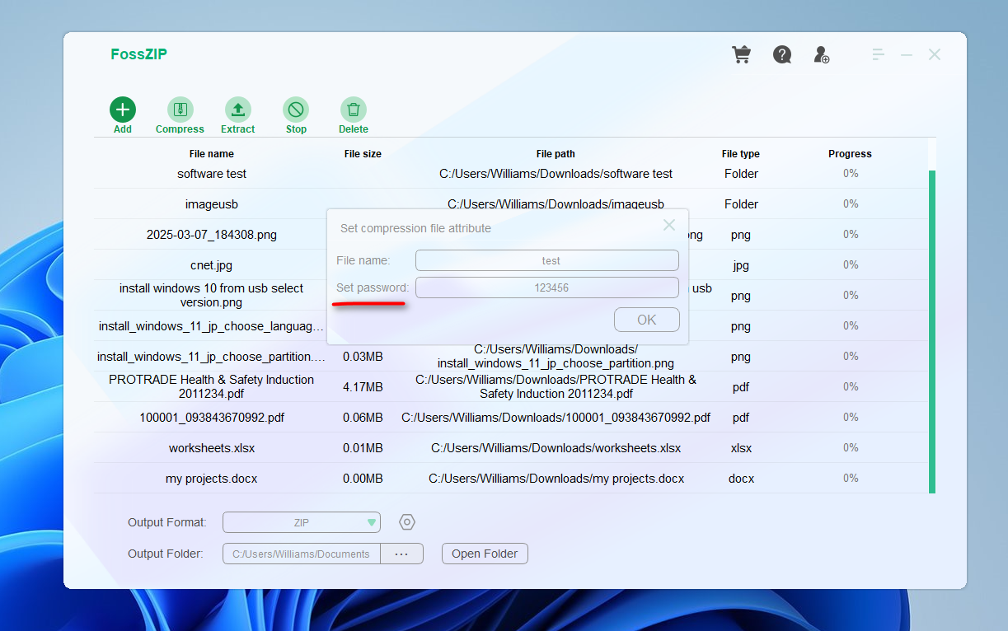Screen dimensions: 1008x631
Task: Select the 100001_093843670992.pdf file name
Action: coord(212,418)
